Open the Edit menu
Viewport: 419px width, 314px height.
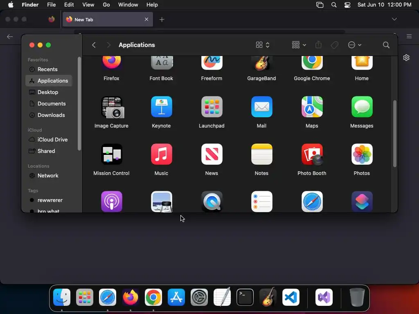point(69,5)
